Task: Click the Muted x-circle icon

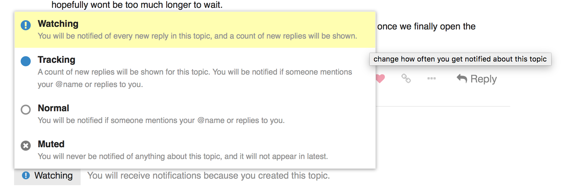Action: (26, 146)
